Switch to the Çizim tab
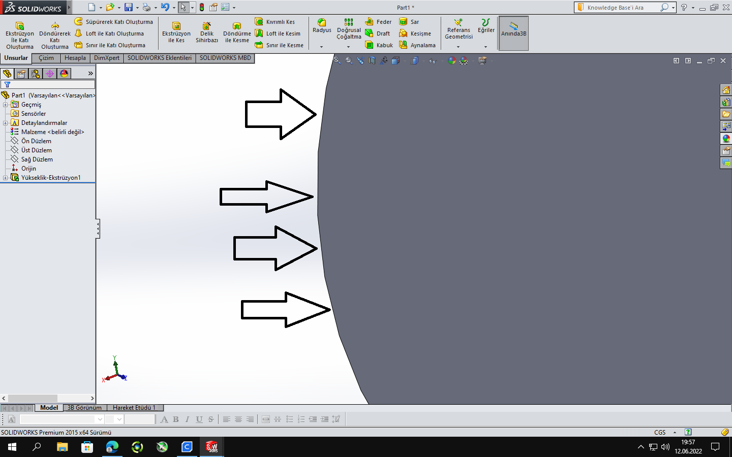Image resolution: width=732 pixels, height=457 pixels. pyautogui.click(x=46, y=58)
